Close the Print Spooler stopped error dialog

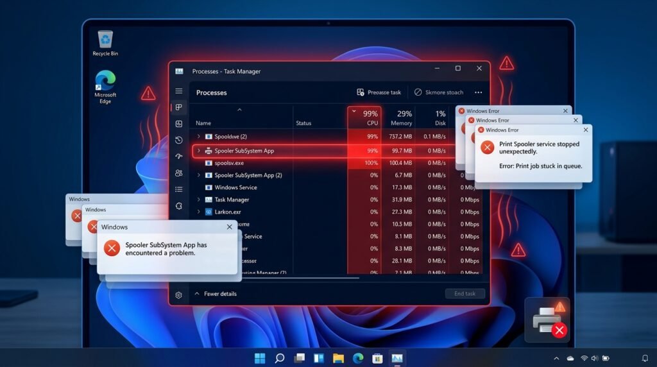tap(586, 130)
